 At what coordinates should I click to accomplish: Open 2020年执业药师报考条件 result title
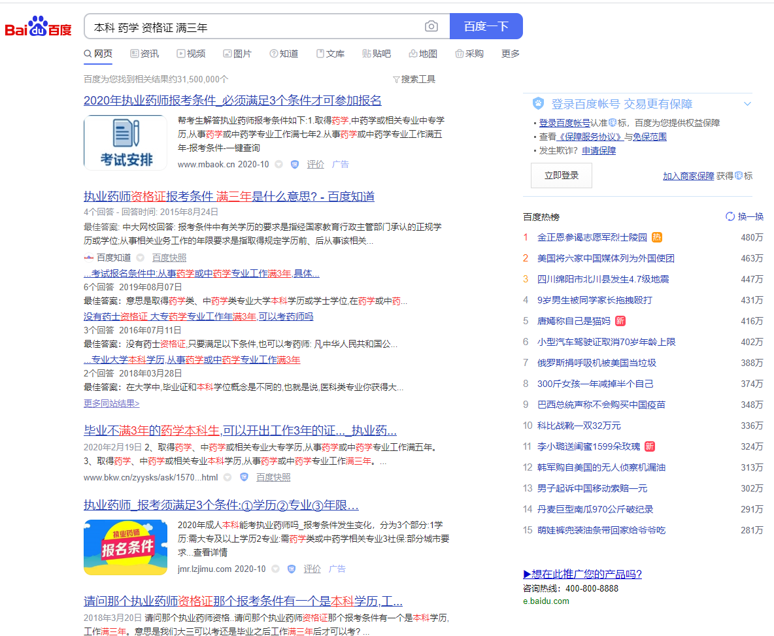[x=233, y=101]
